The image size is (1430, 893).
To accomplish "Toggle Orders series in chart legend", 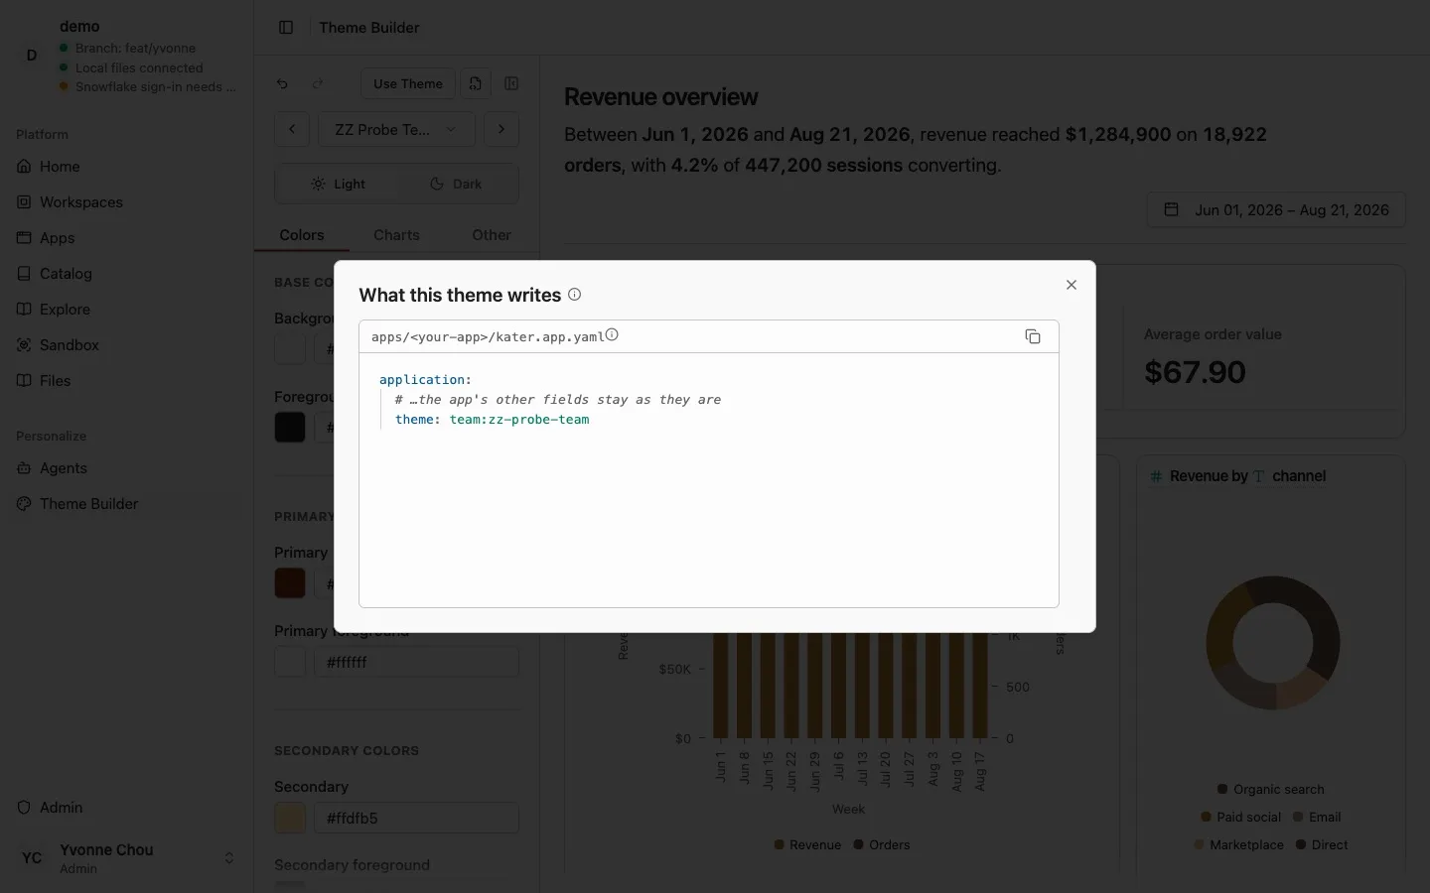I will tap(882, 845).
